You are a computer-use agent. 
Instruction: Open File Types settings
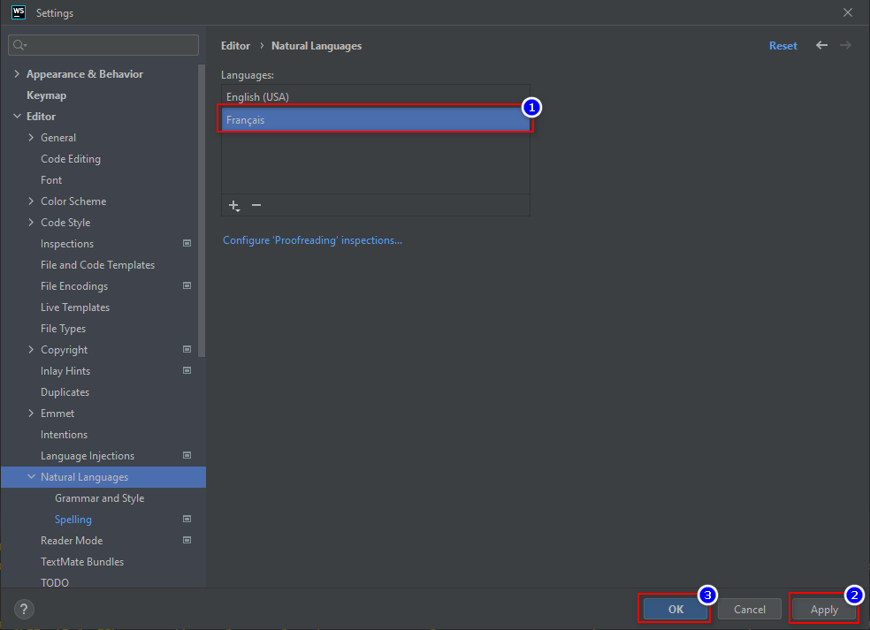(x=64, y=329)
